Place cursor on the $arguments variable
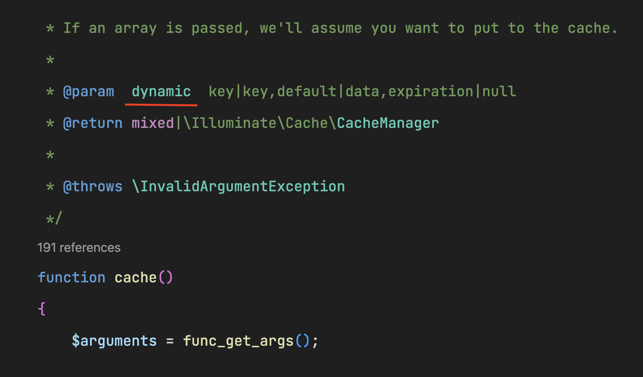The image size is (643, 377). tap(114, 341)
